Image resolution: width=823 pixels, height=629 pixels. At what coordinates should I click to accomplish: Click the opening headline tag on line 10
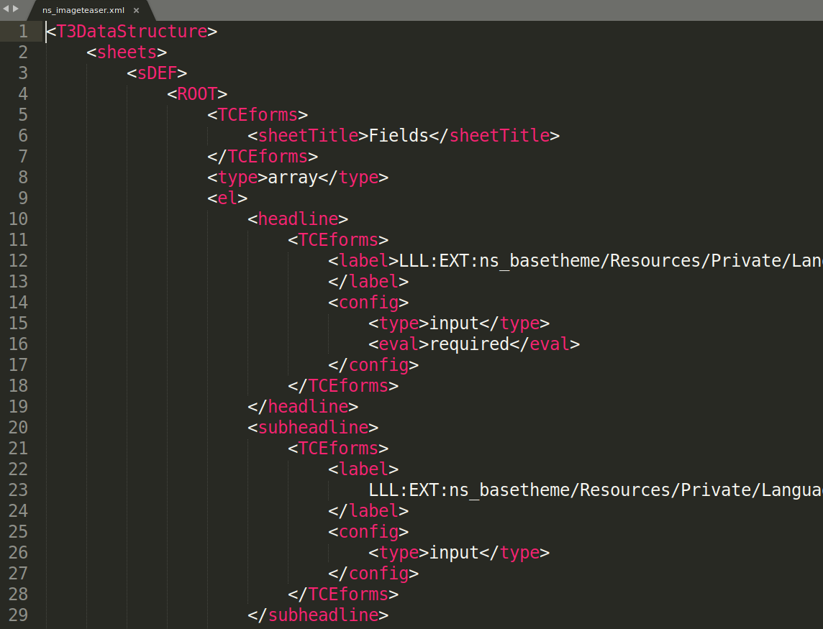tap(298, 219)
